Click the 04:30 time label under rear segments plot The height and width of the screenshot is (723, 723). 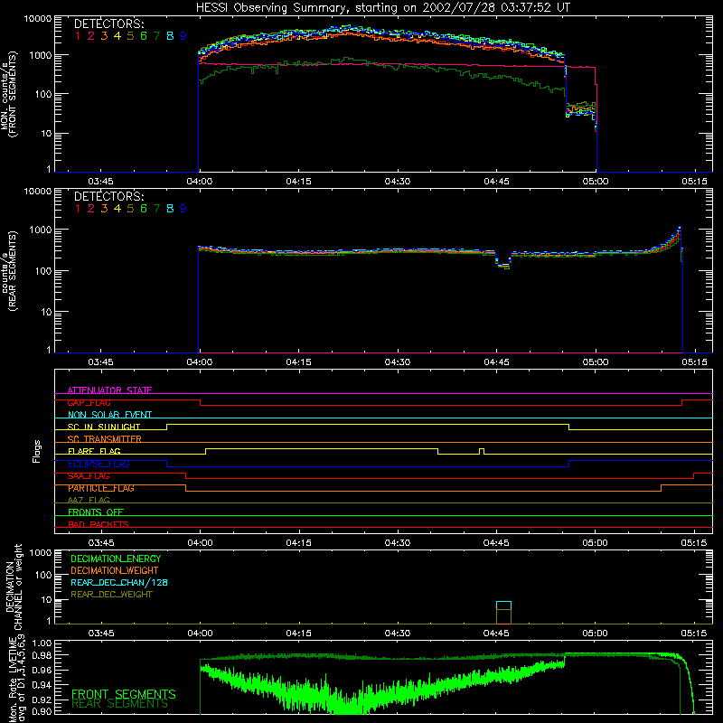point(398,362)
